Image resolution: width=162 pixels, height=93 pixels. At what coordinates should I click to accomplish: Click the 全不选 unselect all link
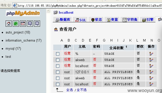[x=82, y=90]
